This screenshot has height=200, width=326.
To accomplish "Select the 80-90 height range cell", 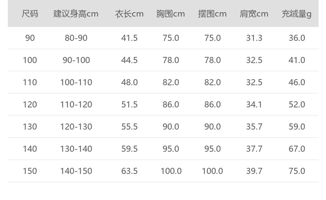I will (x=76, y=38).
